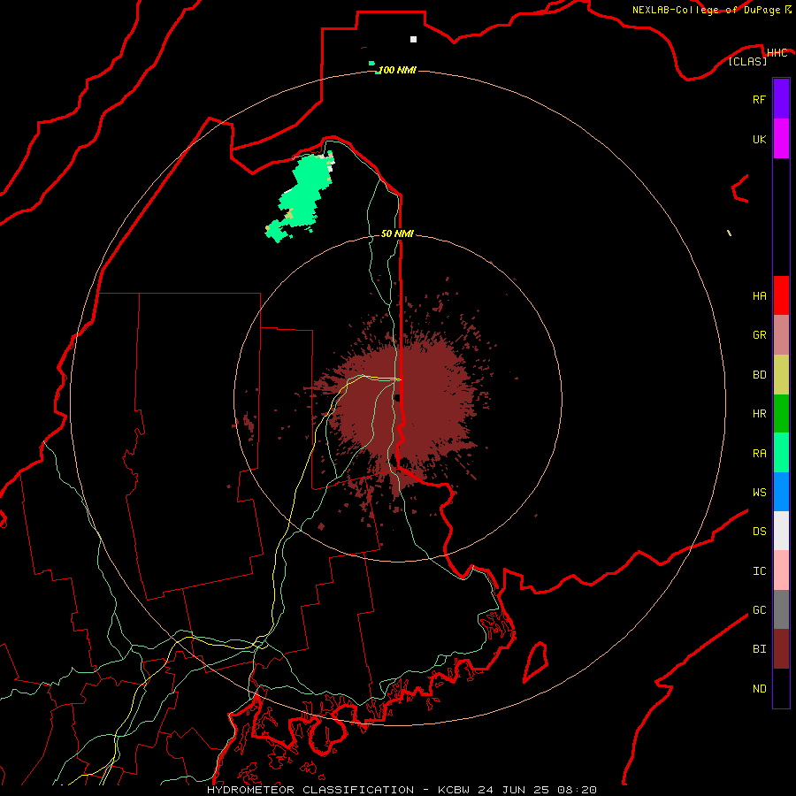796x796 pixels.
Task: Click the BD legend label
Action: [759, 375]
